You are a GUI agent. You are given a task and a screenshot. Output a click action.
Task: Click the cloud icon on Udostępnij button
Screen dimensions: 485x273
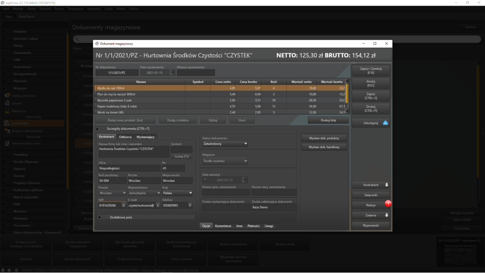385,123
